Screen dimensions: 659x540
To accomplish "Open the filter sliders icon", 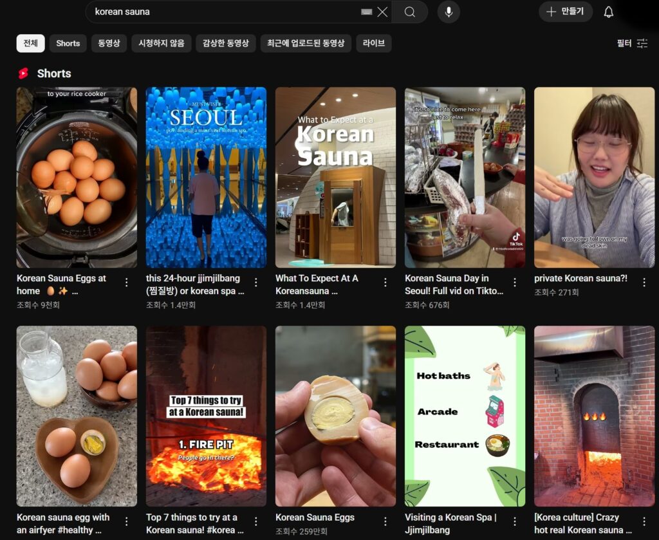I will tap(642, 43).
